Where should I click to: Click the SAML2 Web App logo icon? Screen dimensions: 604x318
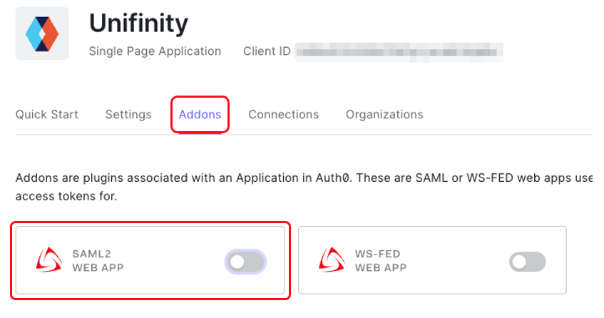[50, 261]
